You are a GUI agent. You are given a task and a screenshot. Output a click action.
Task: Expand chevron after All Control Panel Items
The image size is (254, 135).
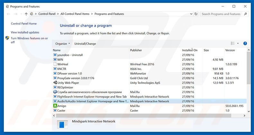pos(92,14)
